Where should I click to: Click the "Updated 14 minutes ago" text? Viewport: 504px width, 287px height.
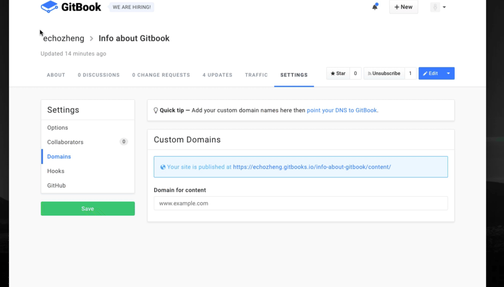point(73,54)
